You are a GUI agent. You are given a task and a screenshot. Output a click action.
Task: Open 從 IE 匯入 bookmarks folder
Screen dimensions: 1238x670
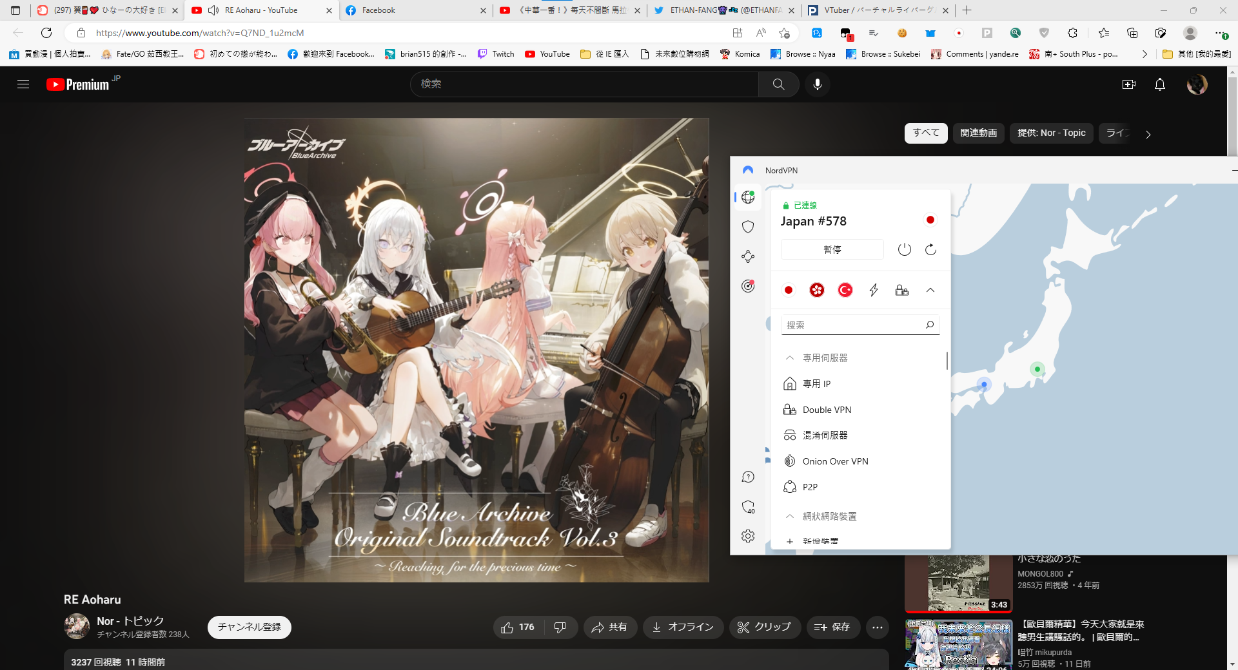click(x=605, y=54)
